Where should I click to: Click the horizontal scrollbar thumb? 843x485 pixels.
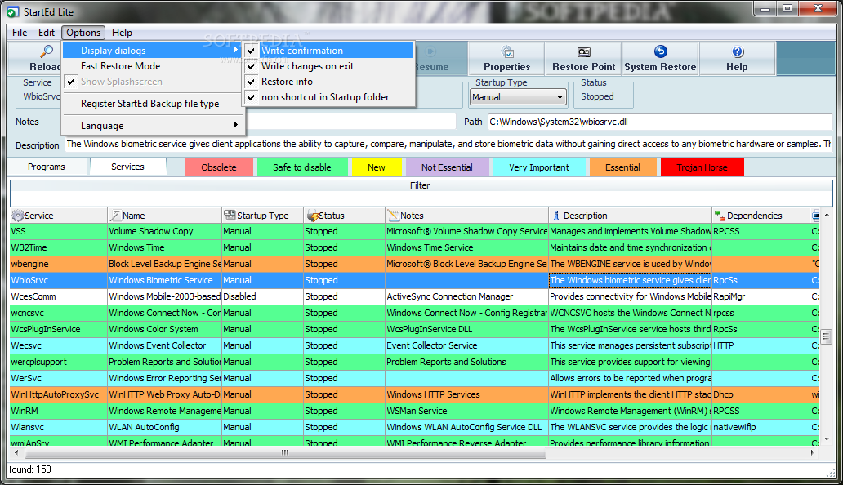pos(285,453)
